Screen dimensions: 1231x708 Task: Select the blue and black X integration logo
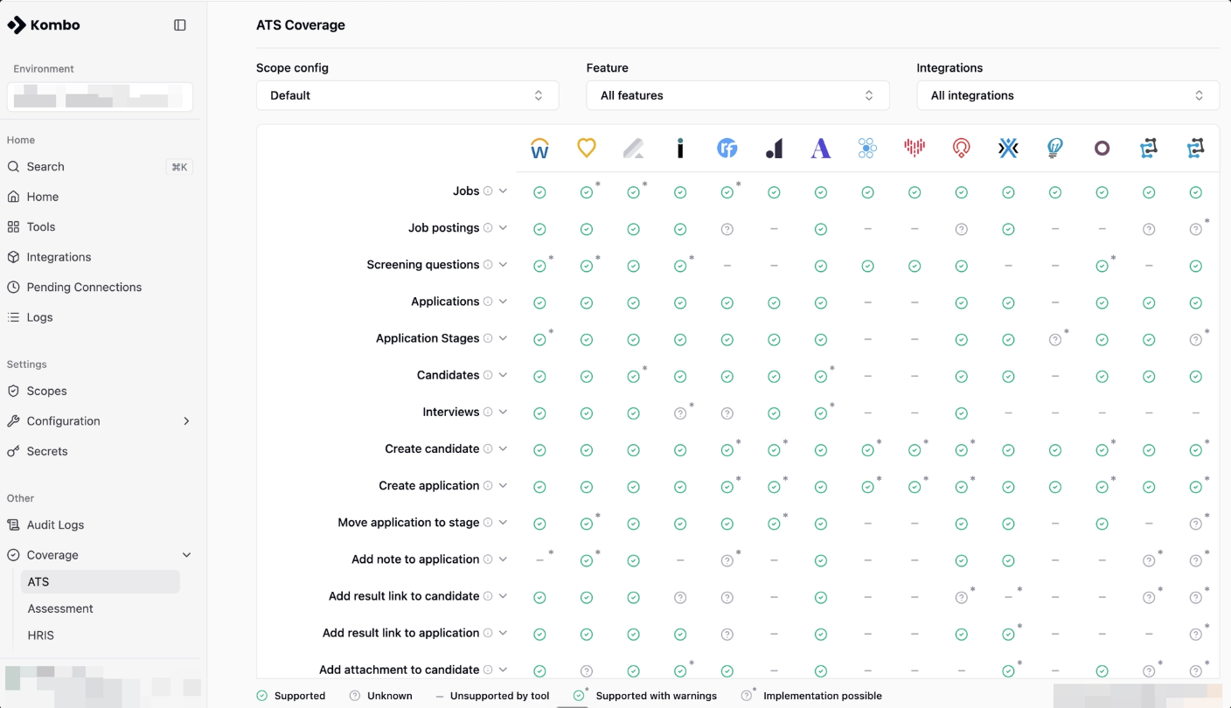click(x=1008, y=149)
